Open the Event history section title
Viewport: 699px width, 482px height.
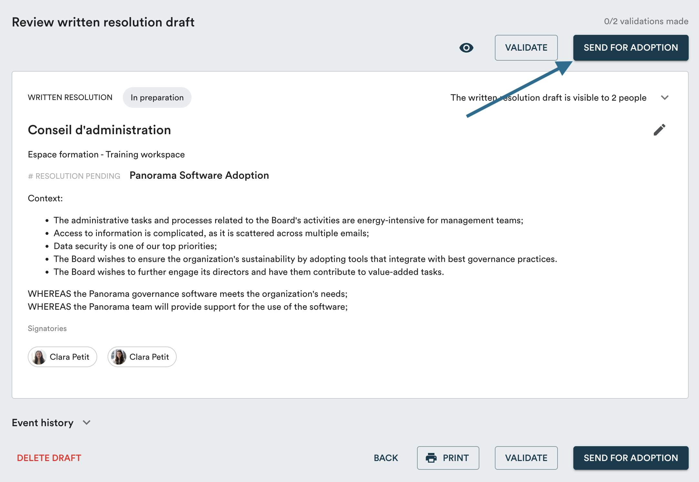point(43,423)
